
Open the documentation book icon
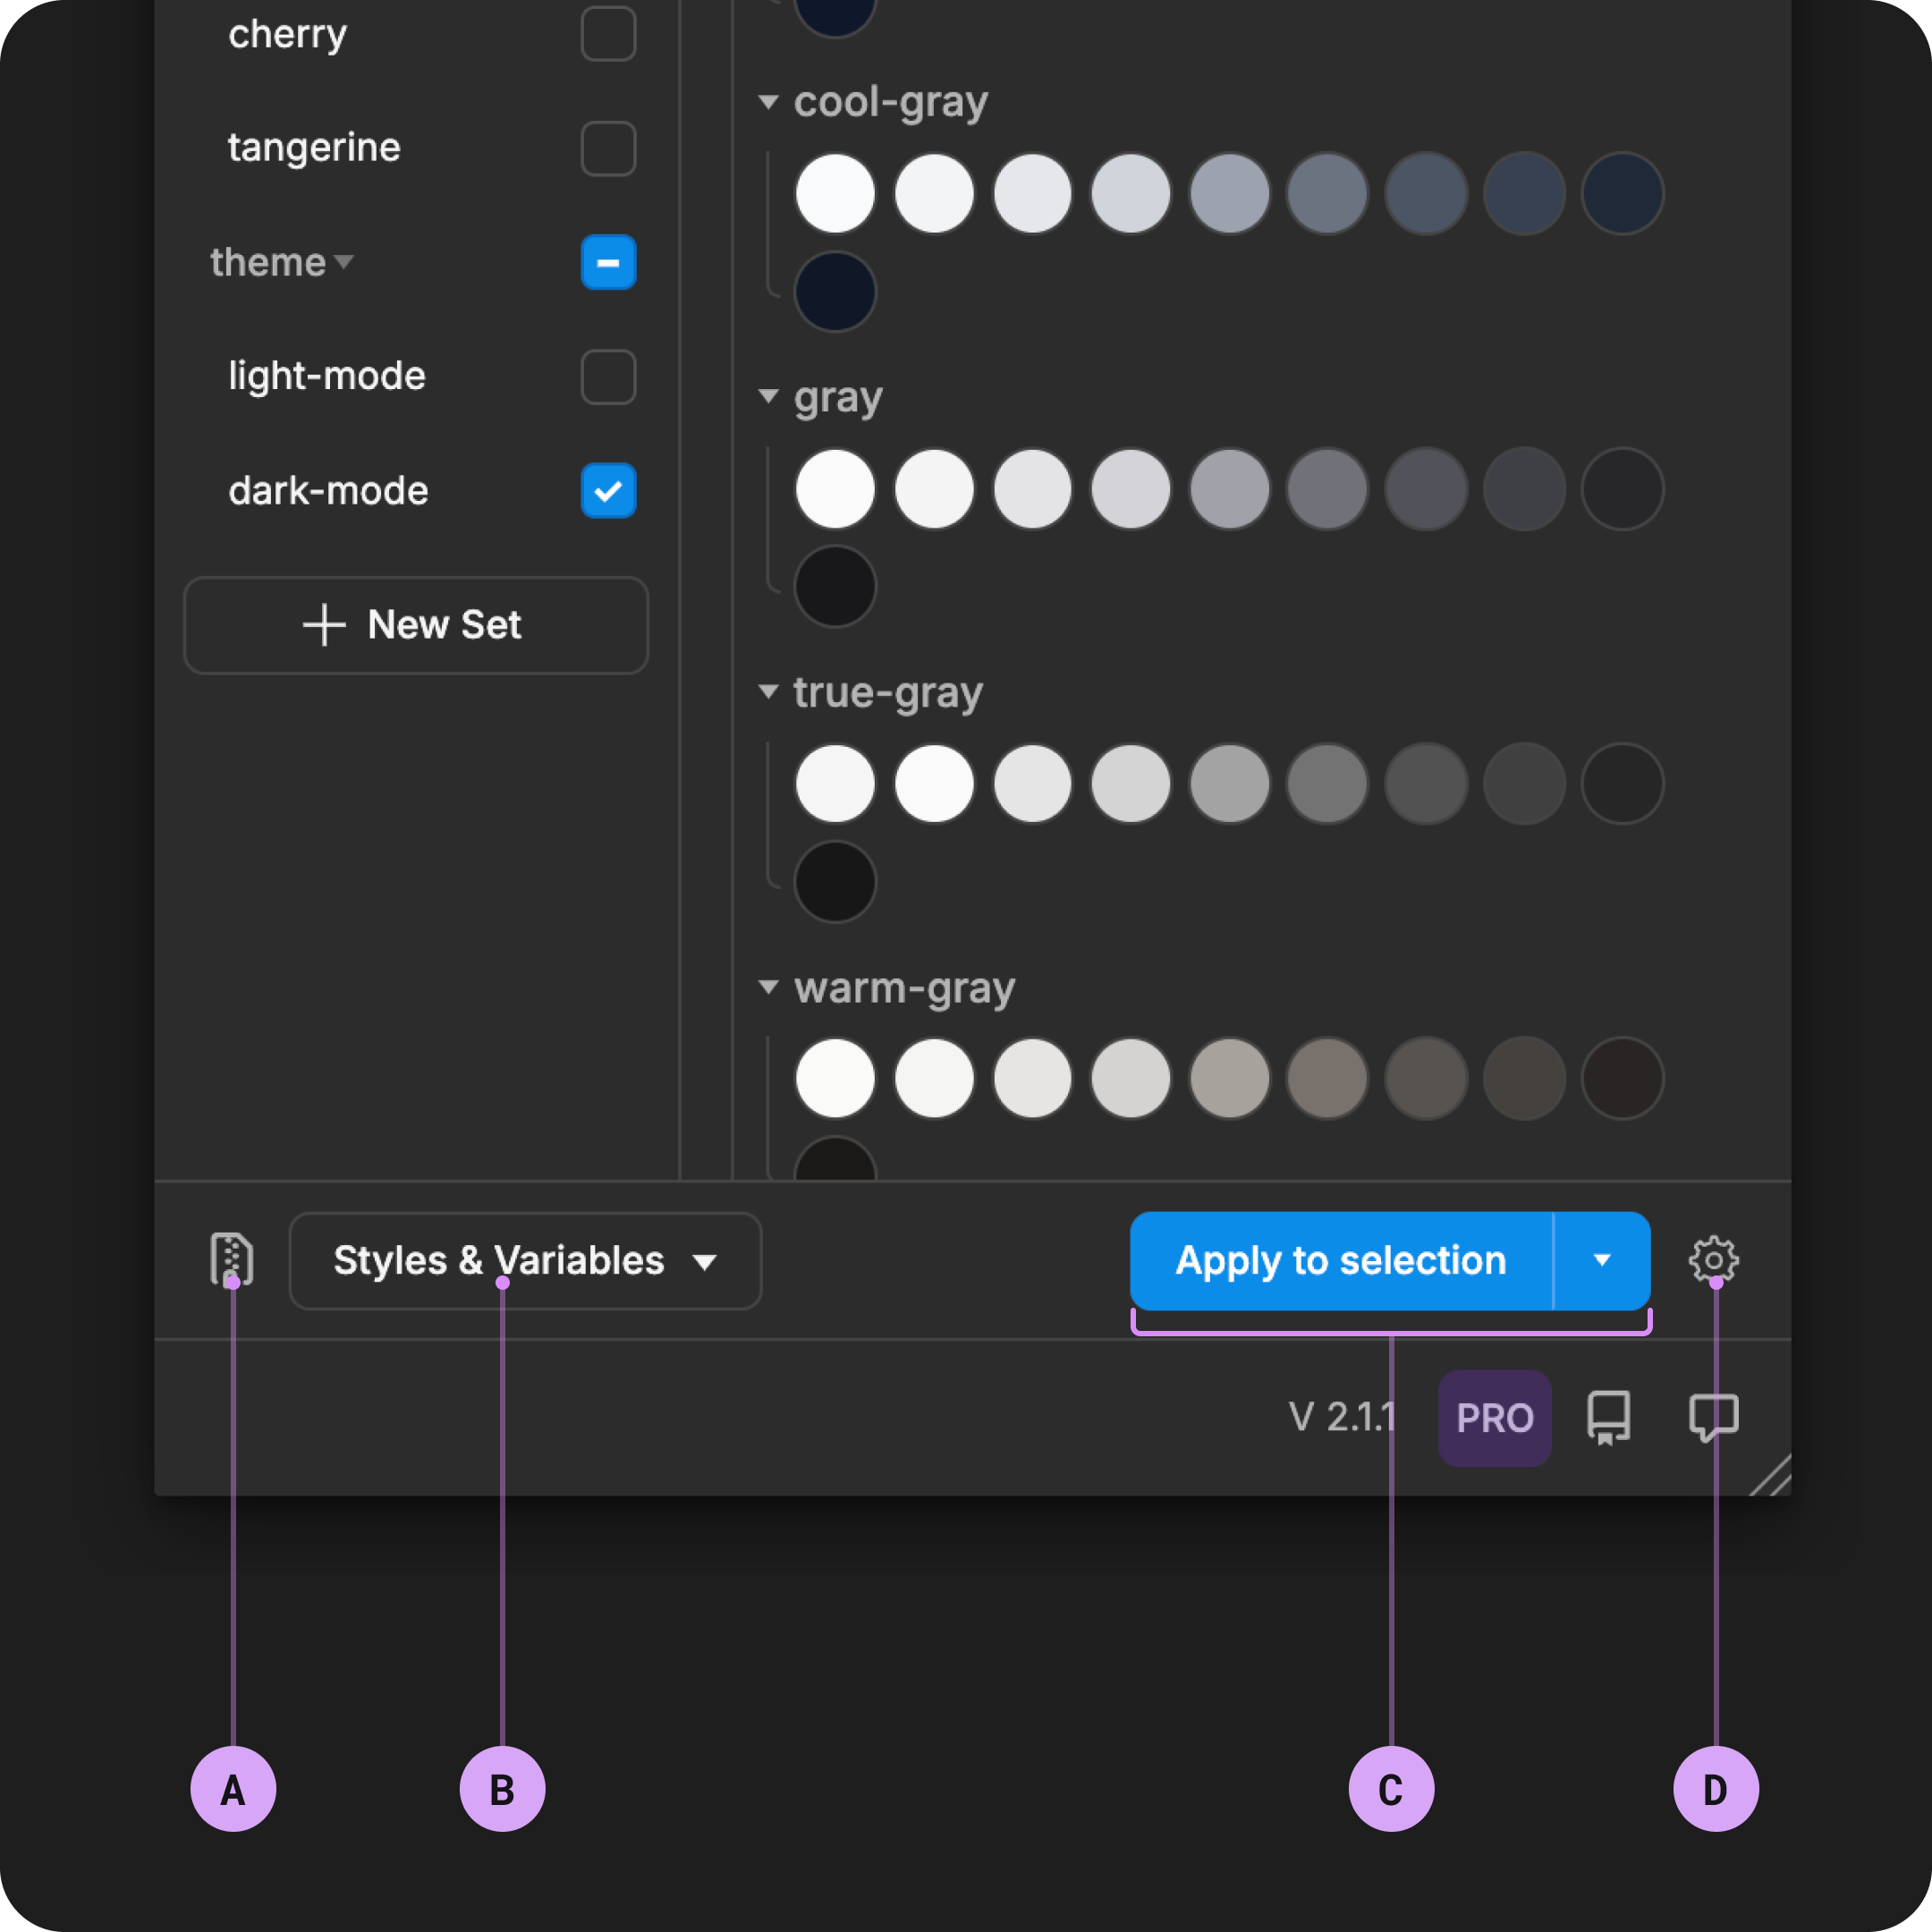[x=1608, y=1417]
